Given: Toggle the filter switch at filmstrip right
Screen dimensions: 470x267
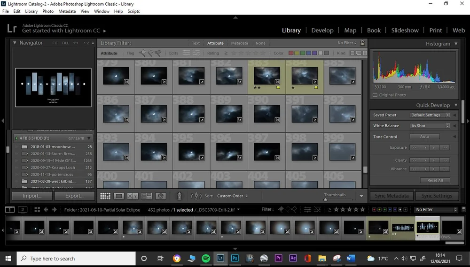Looking at the screenshot, I should (x=463, y=210).
